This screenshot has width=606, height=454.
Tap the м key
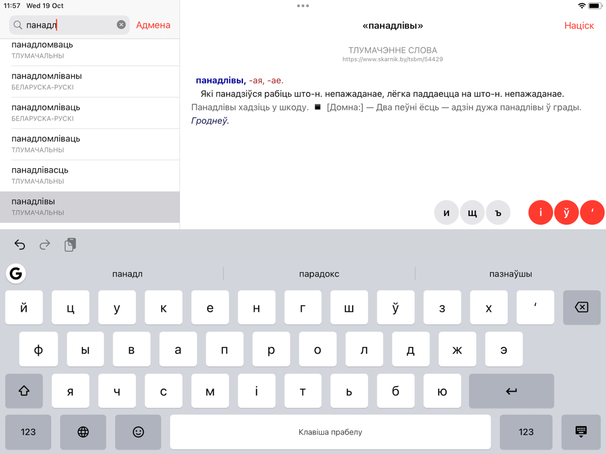coord(210,390)
